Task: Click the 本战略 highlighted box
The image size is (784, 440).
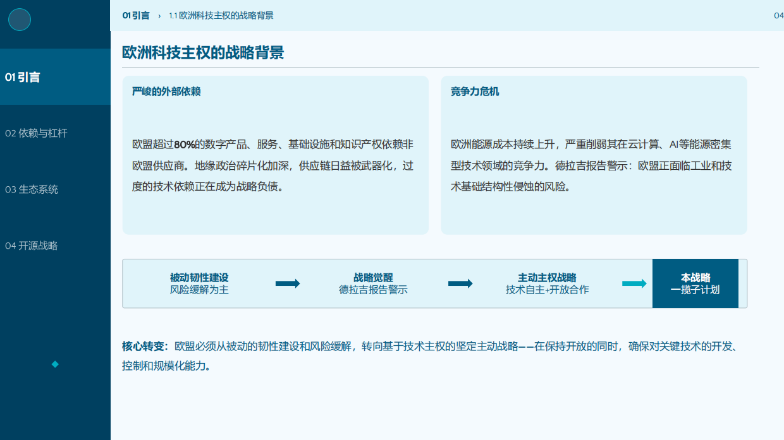Action: pyautogui.click(x=695, y=283)
